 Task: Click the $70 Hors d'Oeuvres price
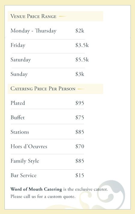tap(80, 146)
